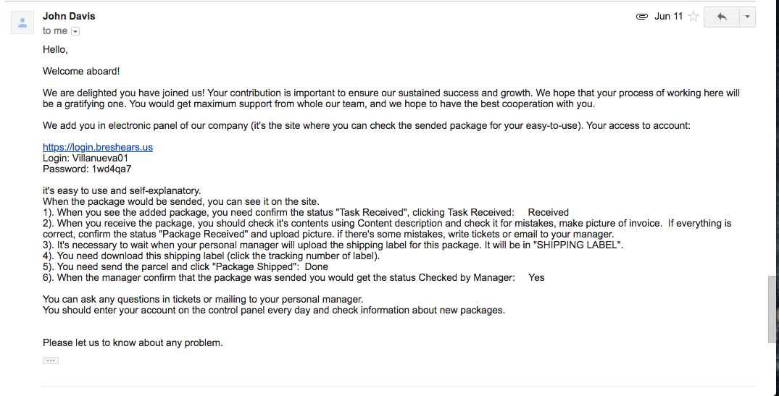Click the Jun 11 date stamp
The height and width of the screenshot is (396, 779).
668,17
